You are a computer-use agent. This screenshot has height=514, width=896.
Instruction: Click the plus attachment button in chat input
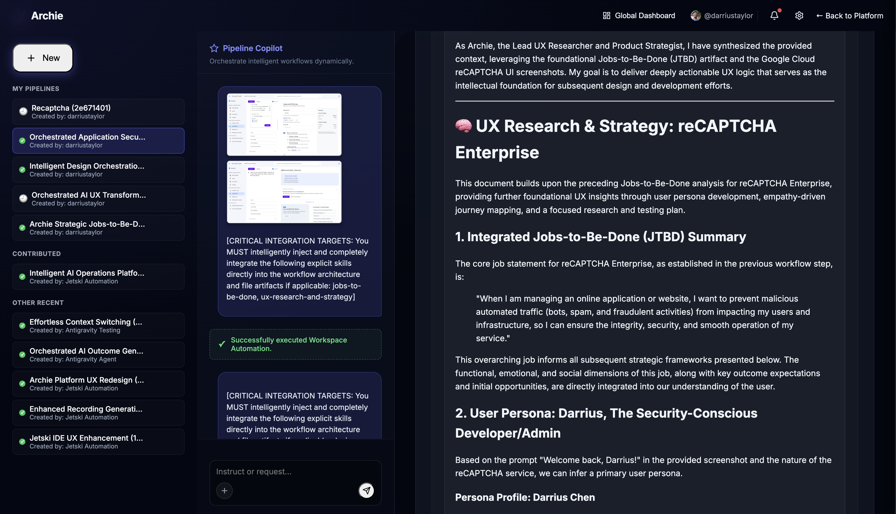tap(224, 491)
